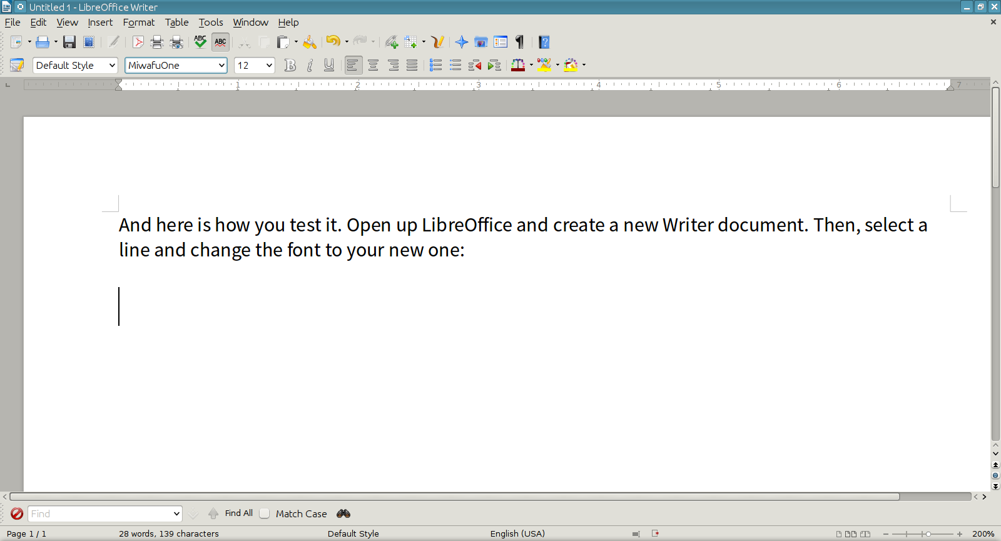Turn on numbered list
The image size is (1001, 541).
pos(436,65)
